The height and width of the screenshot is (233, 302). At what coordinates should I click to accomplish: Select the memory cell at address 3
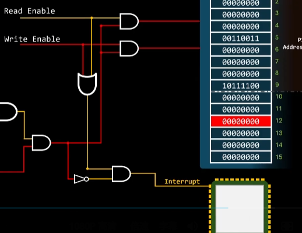pos(241,15)
